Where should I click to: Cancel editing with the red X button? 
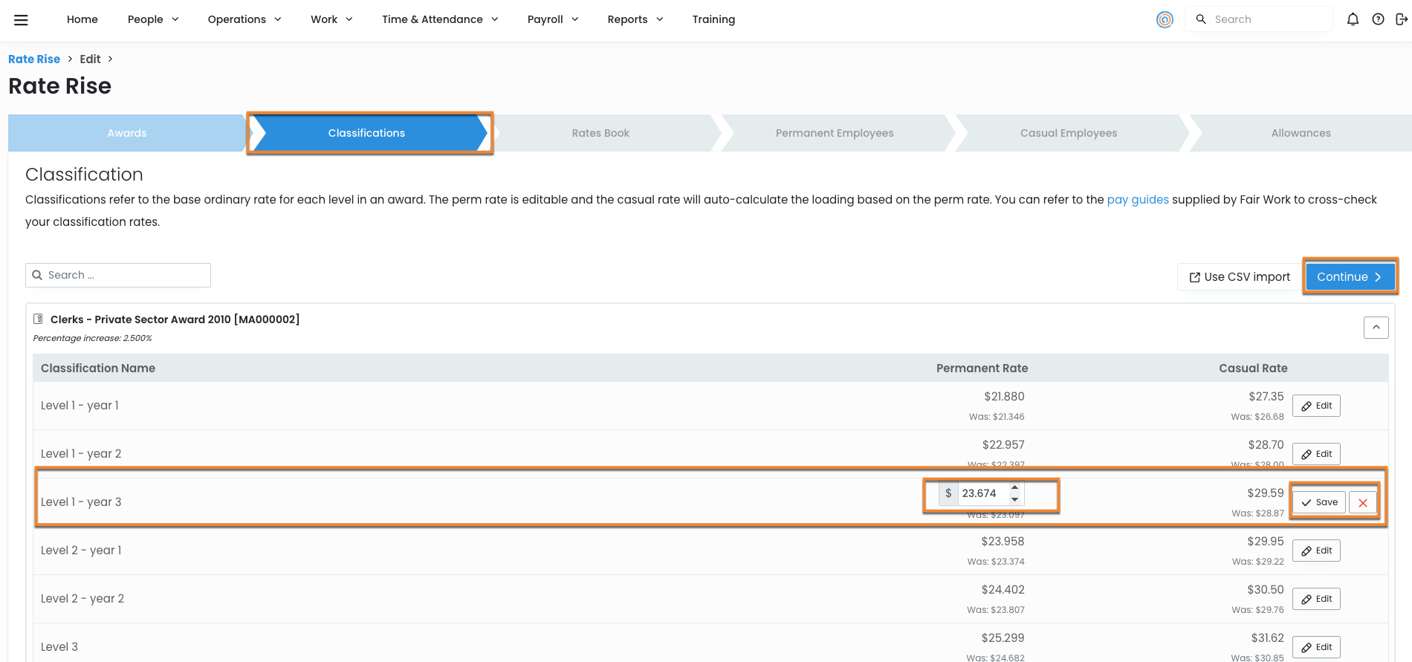coord(1363,503)
